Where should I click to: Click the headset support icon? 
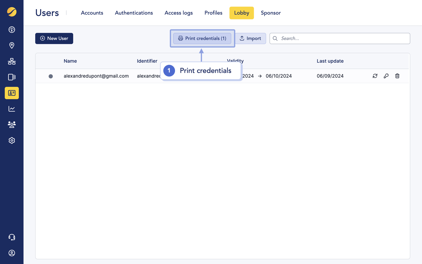point(12,237)
